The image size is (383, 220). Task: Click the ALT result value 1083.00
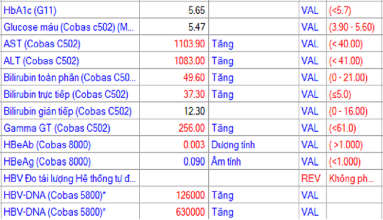[x=190, y=61]
